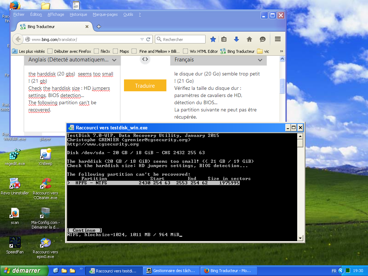Viewport: 368px width, 276px height.
Task: Click the Firefox page vertical scrollbar thumb
Action: click(x=282, y=86)
